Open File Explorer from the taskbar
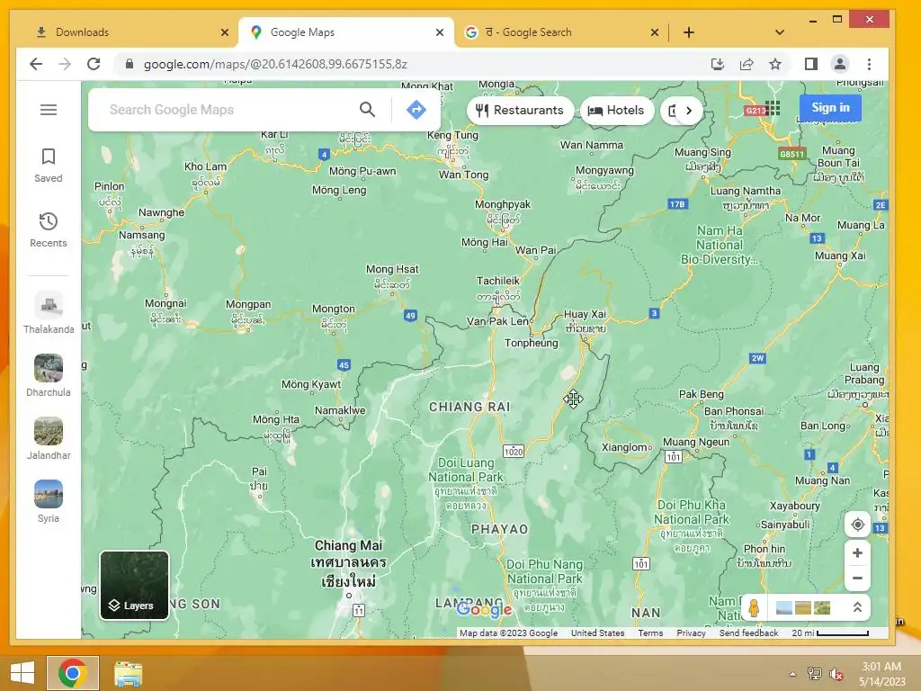This screenshot has height=691, width=921. coord(128,673)
